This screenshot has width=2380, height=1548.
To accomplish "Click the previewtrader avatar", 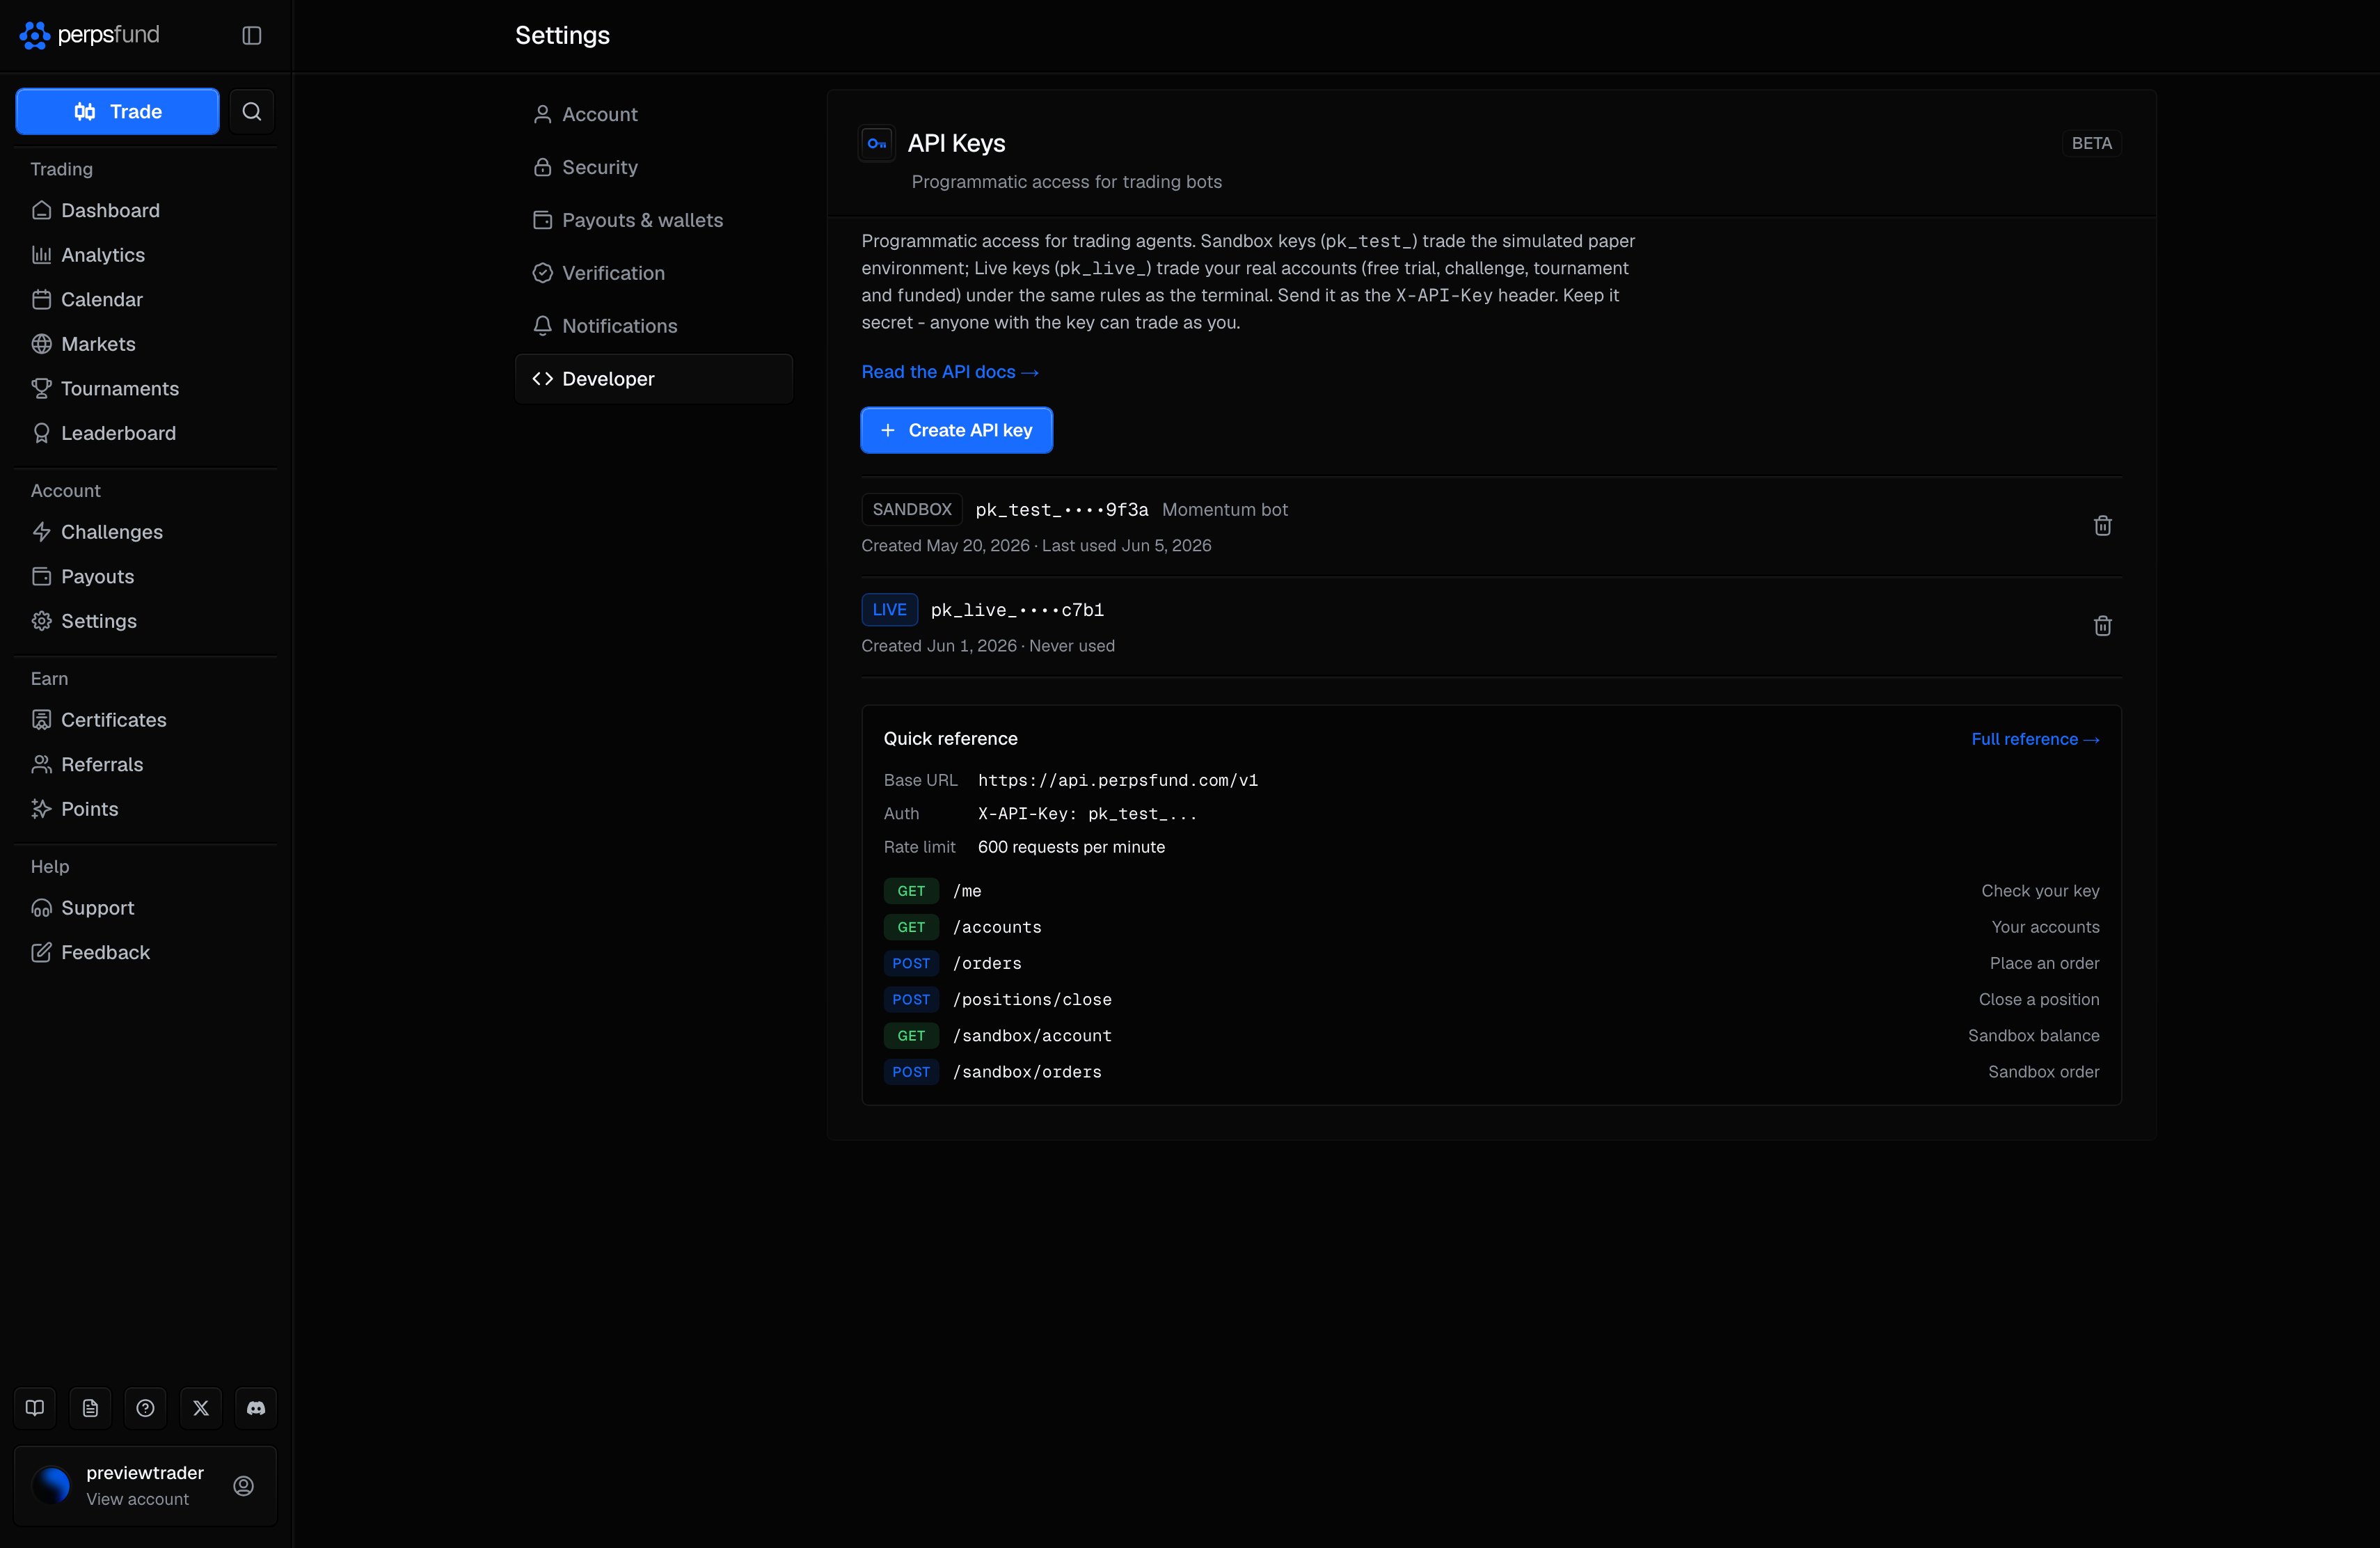I will [51, 1486].
